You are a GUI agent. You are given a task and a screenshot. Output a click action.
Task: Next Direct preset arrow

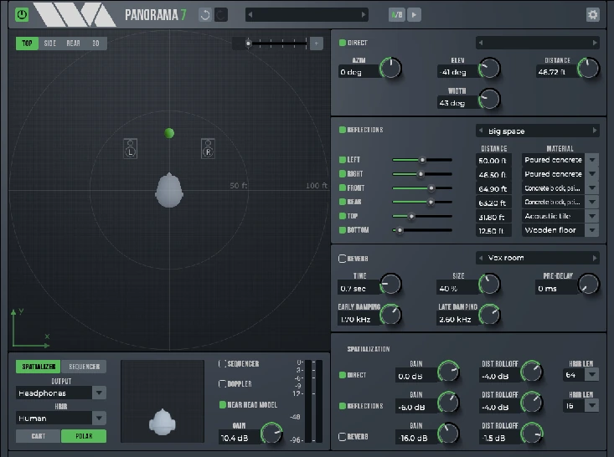tap(595, 43)
